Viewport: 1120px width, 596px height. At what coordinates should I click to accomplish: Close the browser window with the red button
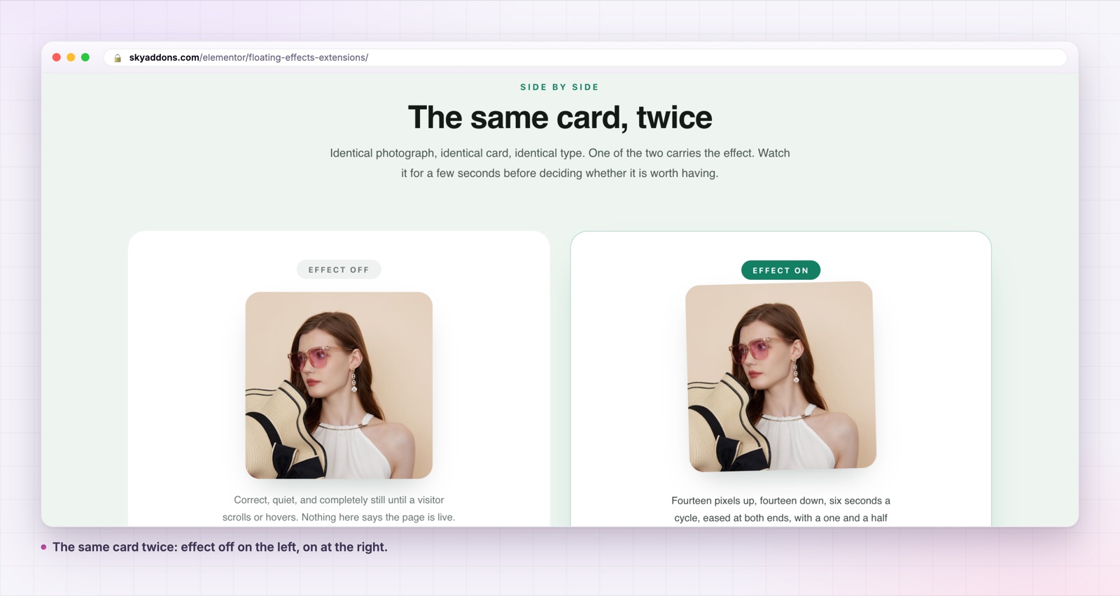(57, 57)
